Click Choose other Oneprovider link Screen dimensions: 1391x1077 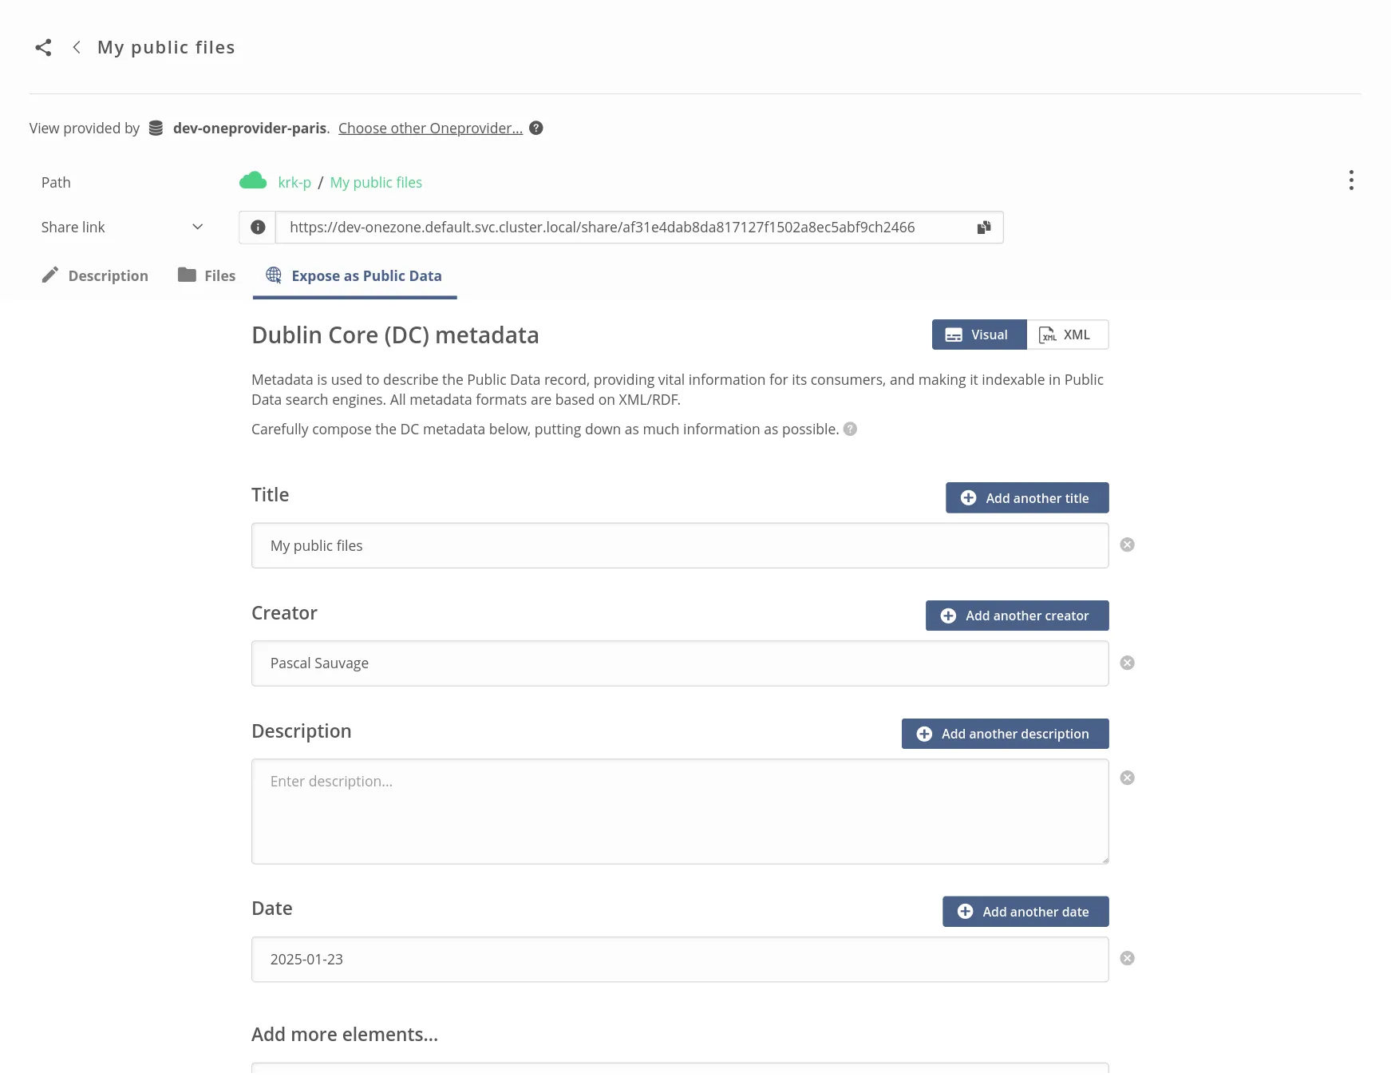430,129
